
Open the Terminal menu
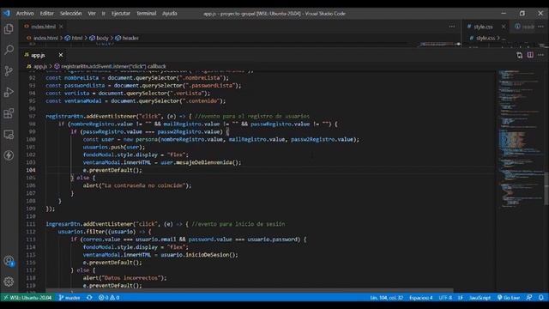pos(147,14)
